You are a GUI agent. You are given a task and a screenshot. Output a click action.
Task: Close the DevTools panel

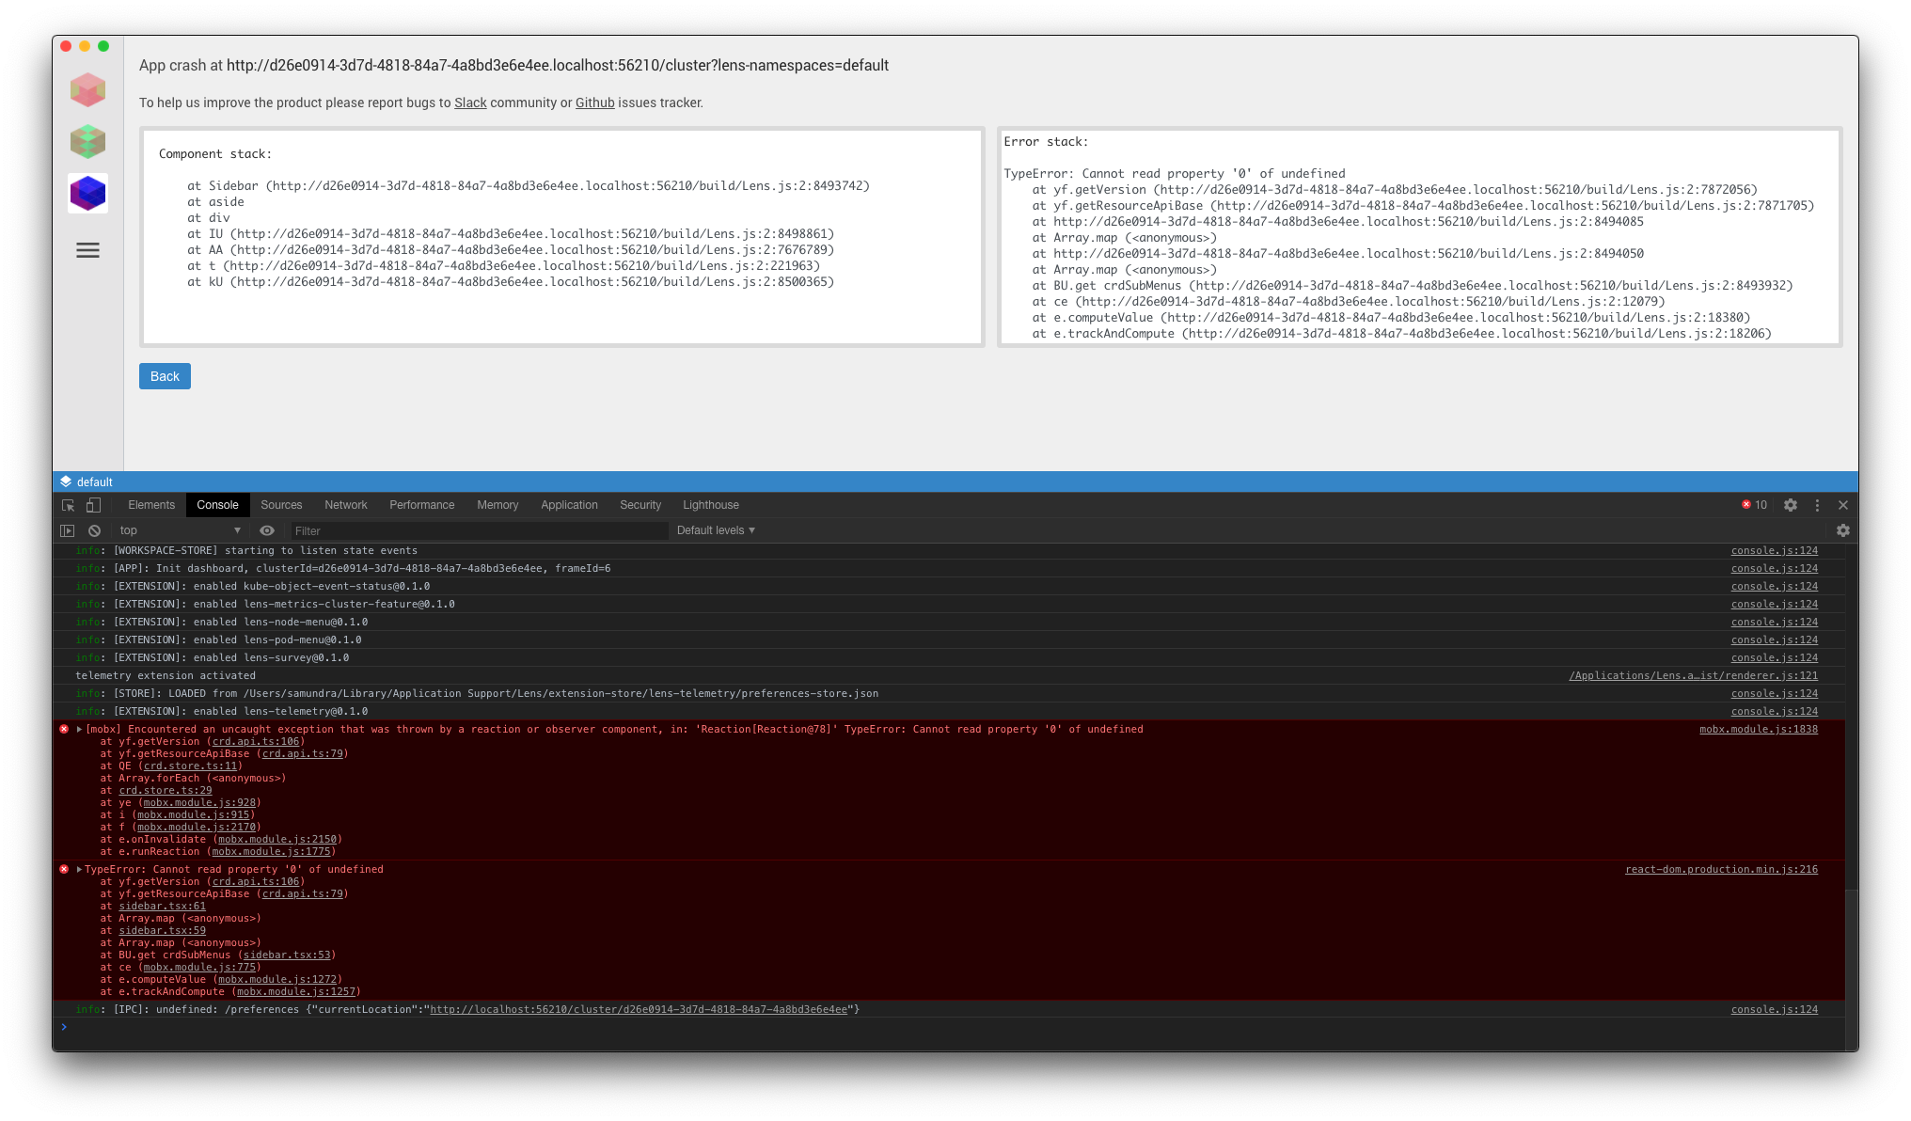coord(1843,505)
